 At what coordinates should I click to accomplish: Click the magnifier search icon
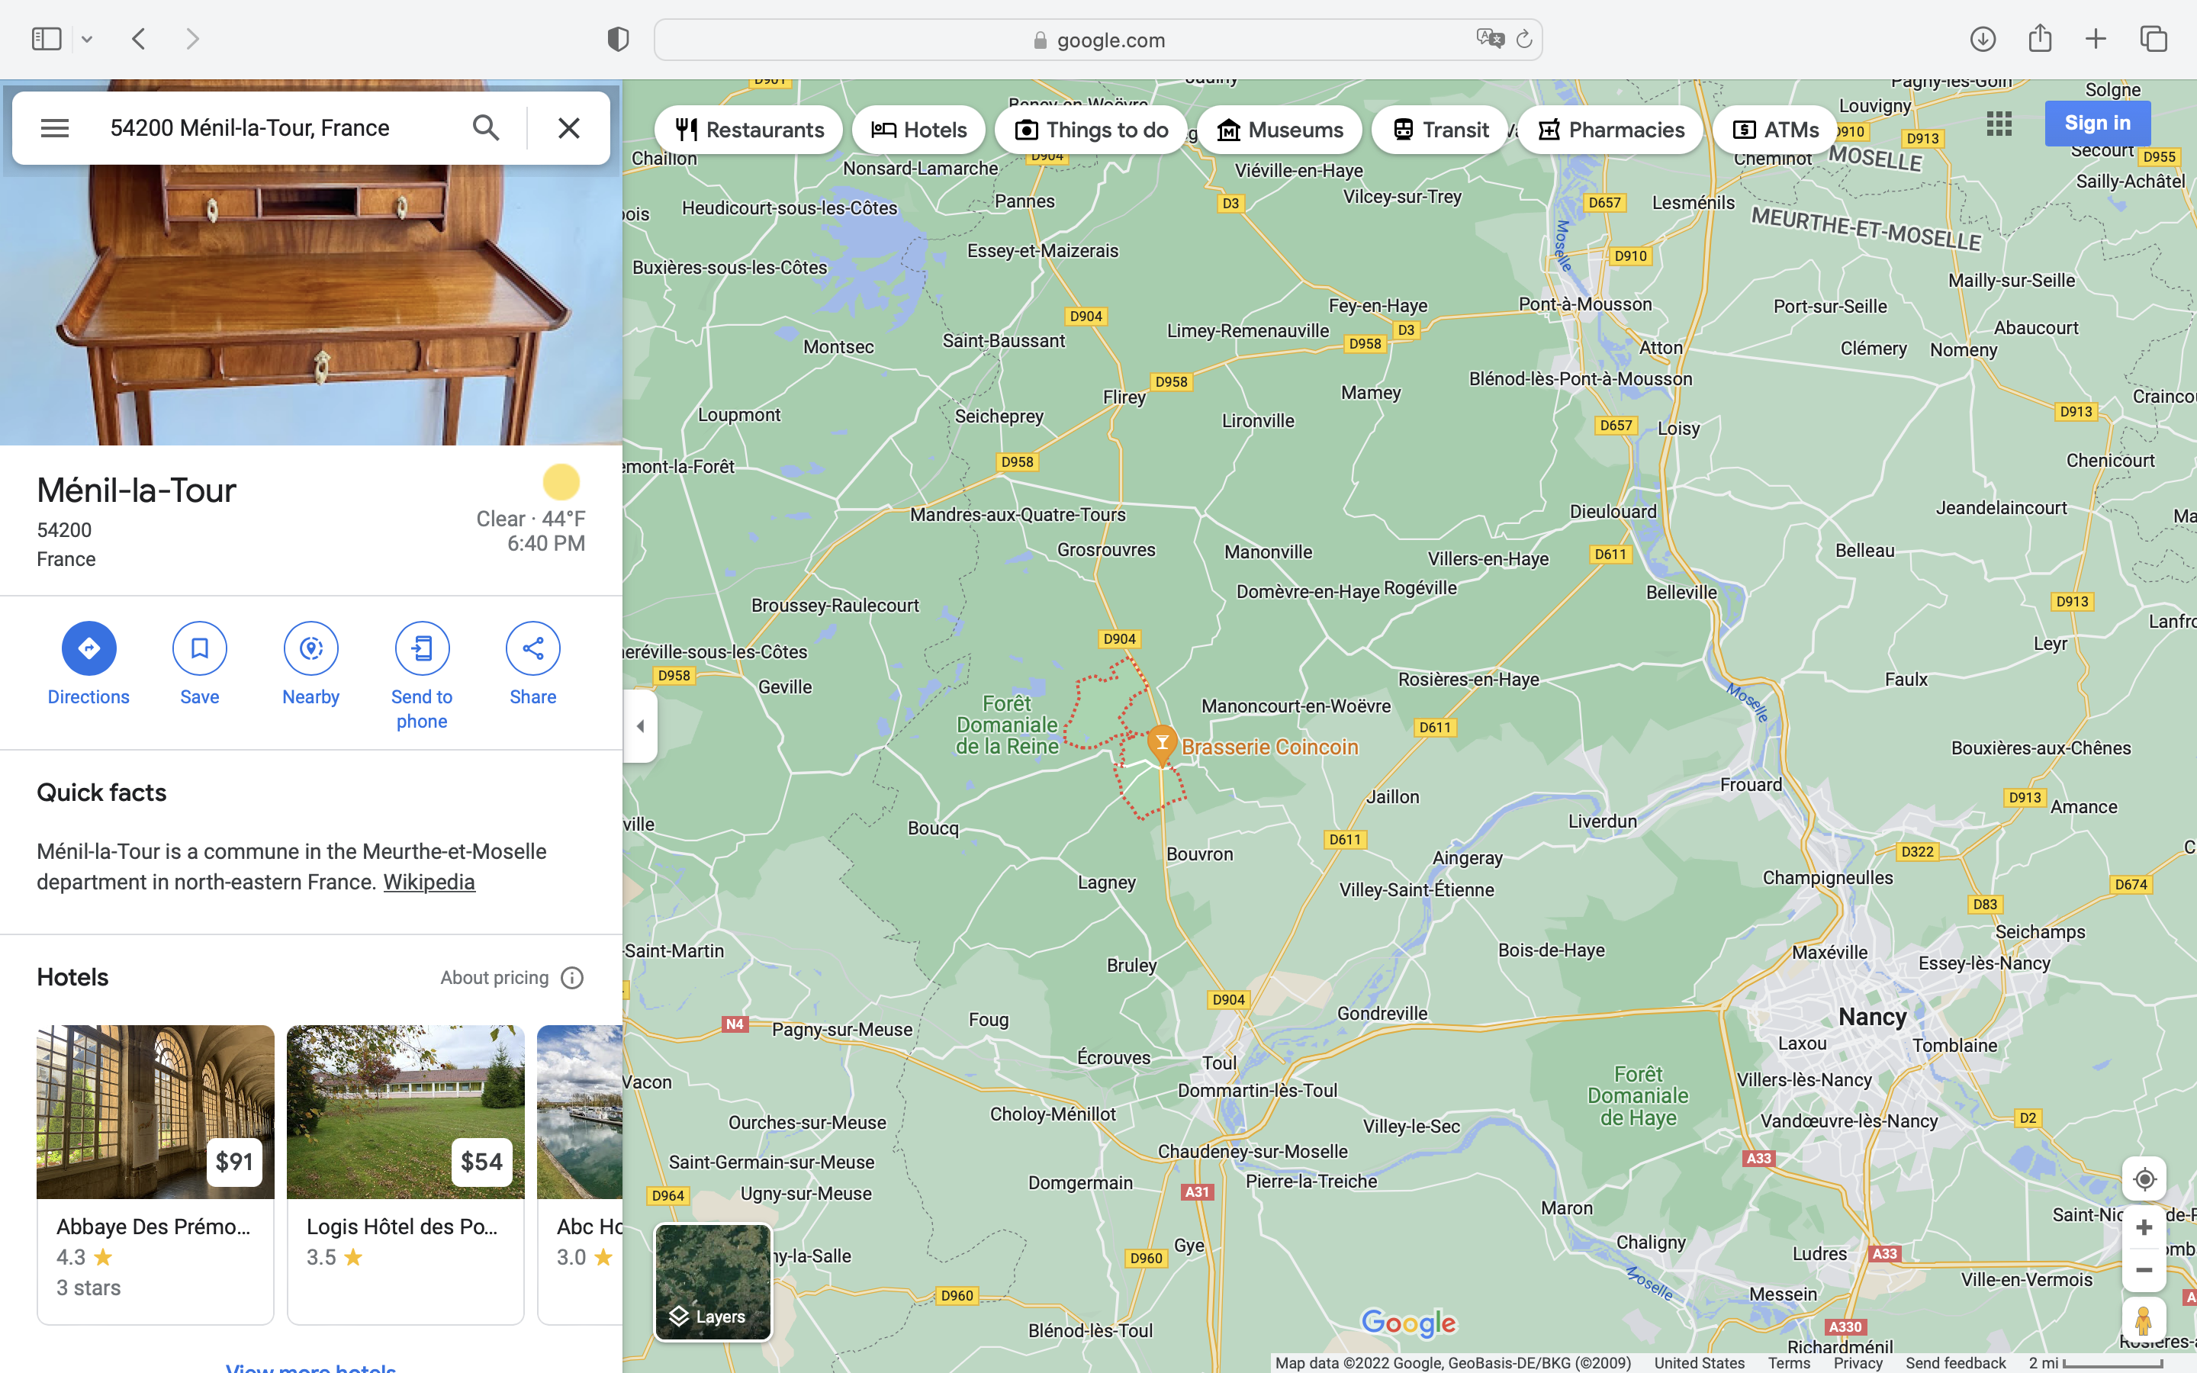click(487, 128)
